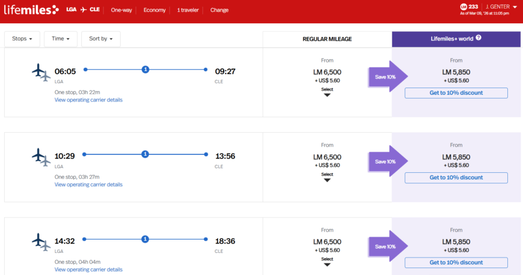Click the LM 5,850 price on the 10:29 flight
523x275 pixels.
point(456,157)
